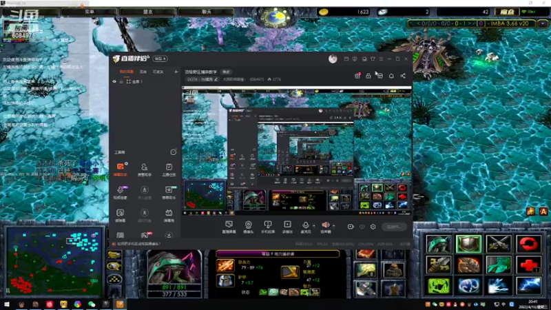
Task: Click the notification bell icon
Action: [391, 76]
